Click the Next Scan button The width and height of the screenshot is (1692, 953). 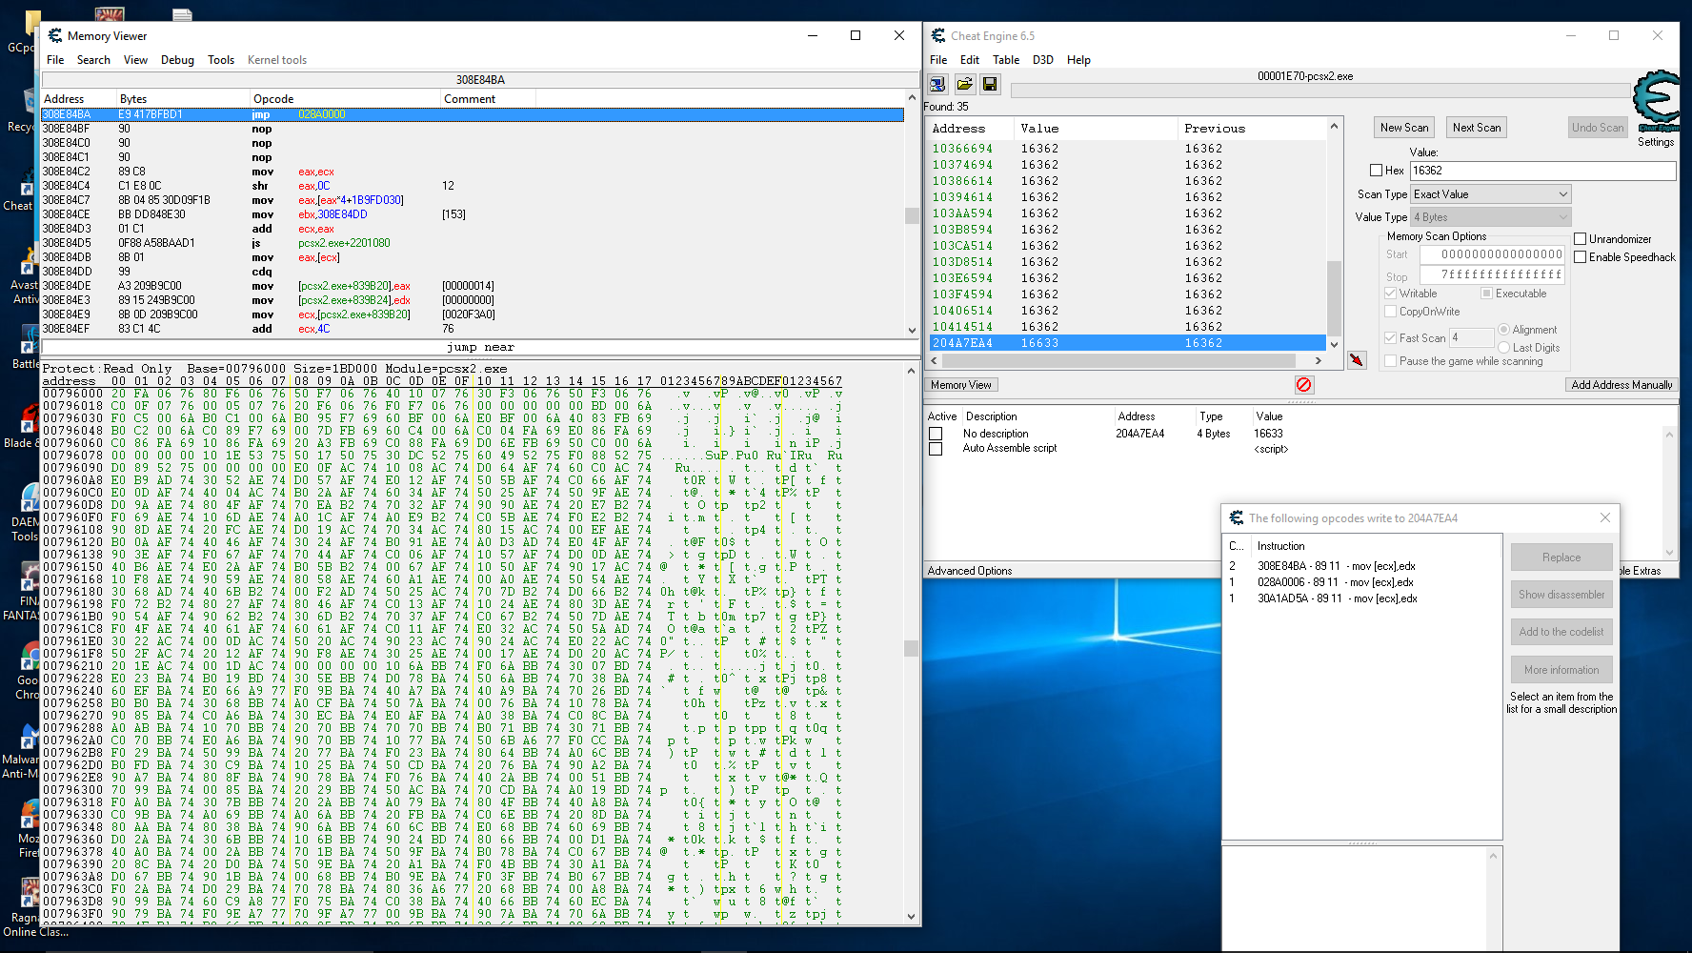coord(1476,128)
